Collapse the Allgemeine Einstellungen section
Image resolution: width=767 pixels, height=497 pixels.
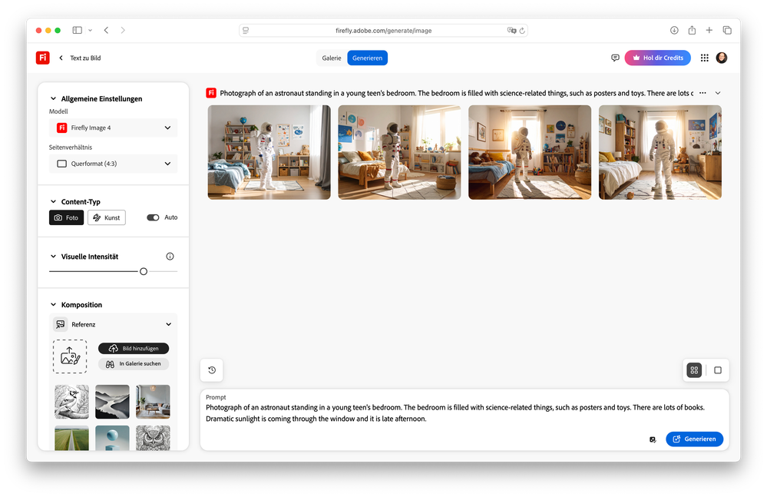53,98
